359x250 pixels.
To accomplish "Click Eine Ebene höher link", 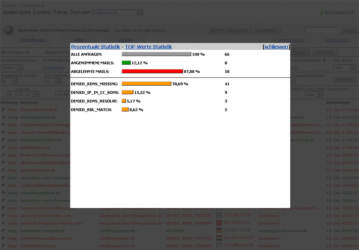I will click(x=340, y=13).
